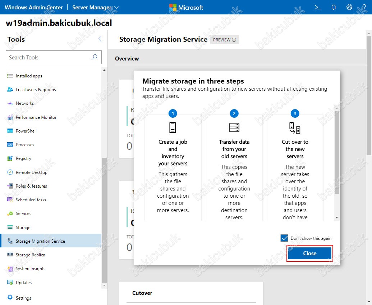The height and width of the screenshot is (305, 372).
Task: Click the Installed apps list icon
Action: pos(10,76)
